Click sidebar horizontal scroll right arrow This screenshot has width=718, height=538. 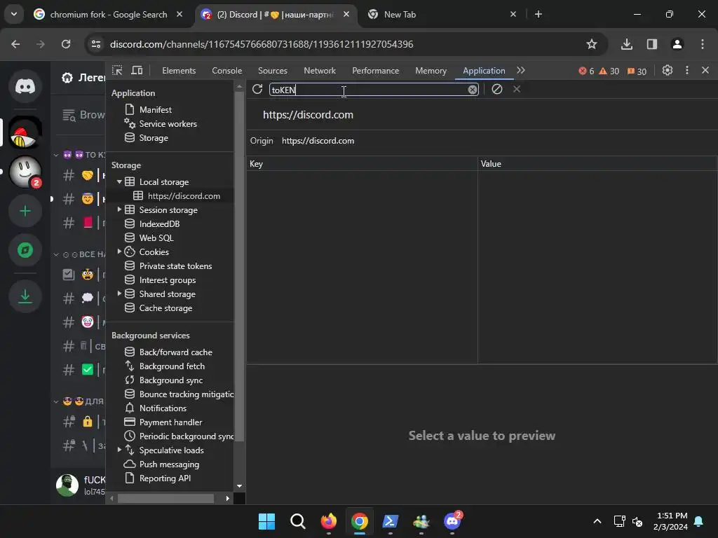[228, 499]
